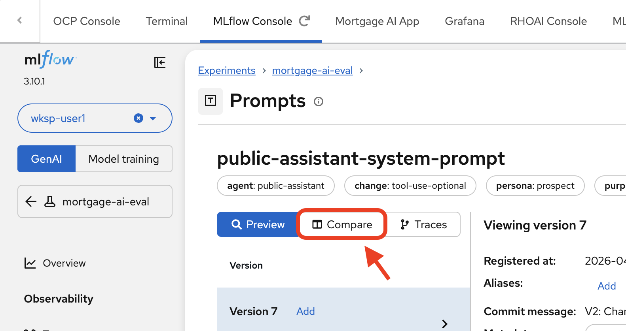Image resolution: width=626 pixels, height=331 pixels.
Task: Click the mlflow logo
Action: (50, 59)
